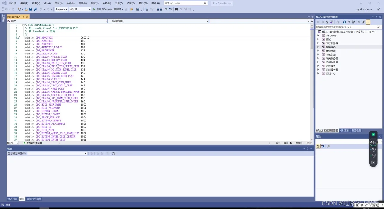Show all files in Solution Explorer
Viewport: 384px width, 209px height.
tap(353, 22)
